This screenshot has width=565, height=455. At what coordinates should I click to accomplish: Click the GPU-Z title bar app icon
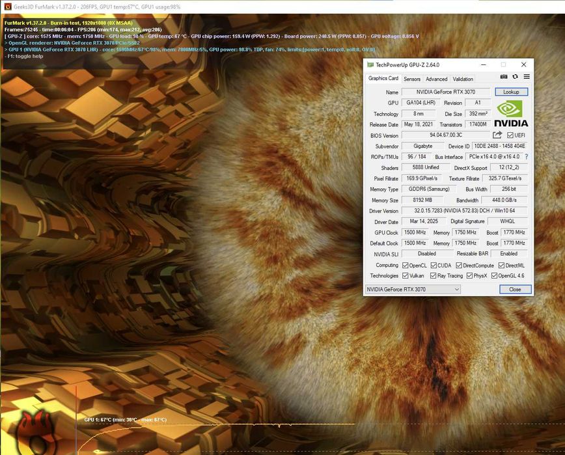pyautogui.click(x=370, y=65)
